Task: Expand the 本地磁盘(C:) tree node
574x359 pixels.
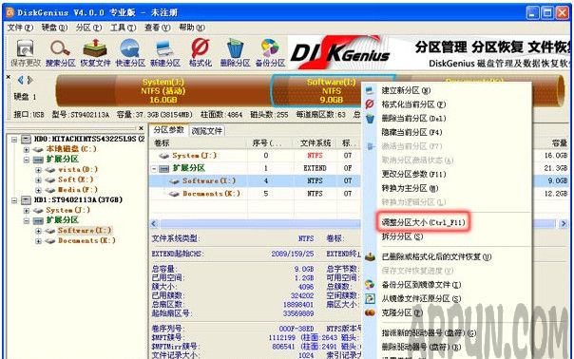Action: 27,150
